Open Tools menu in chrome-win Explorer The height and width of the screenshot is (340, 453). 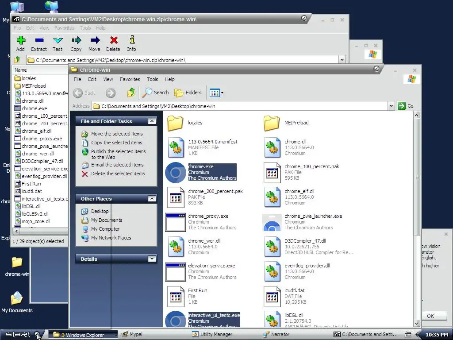152,79
